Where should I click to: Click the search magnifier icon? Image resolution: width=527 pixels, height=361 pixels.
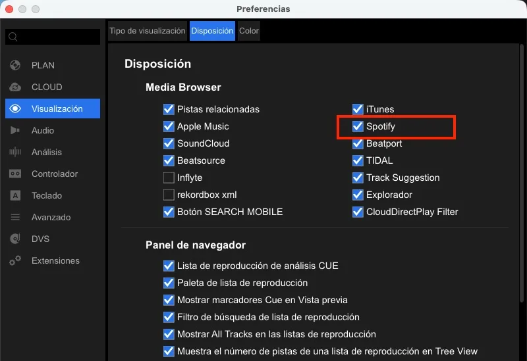[13, 37]
